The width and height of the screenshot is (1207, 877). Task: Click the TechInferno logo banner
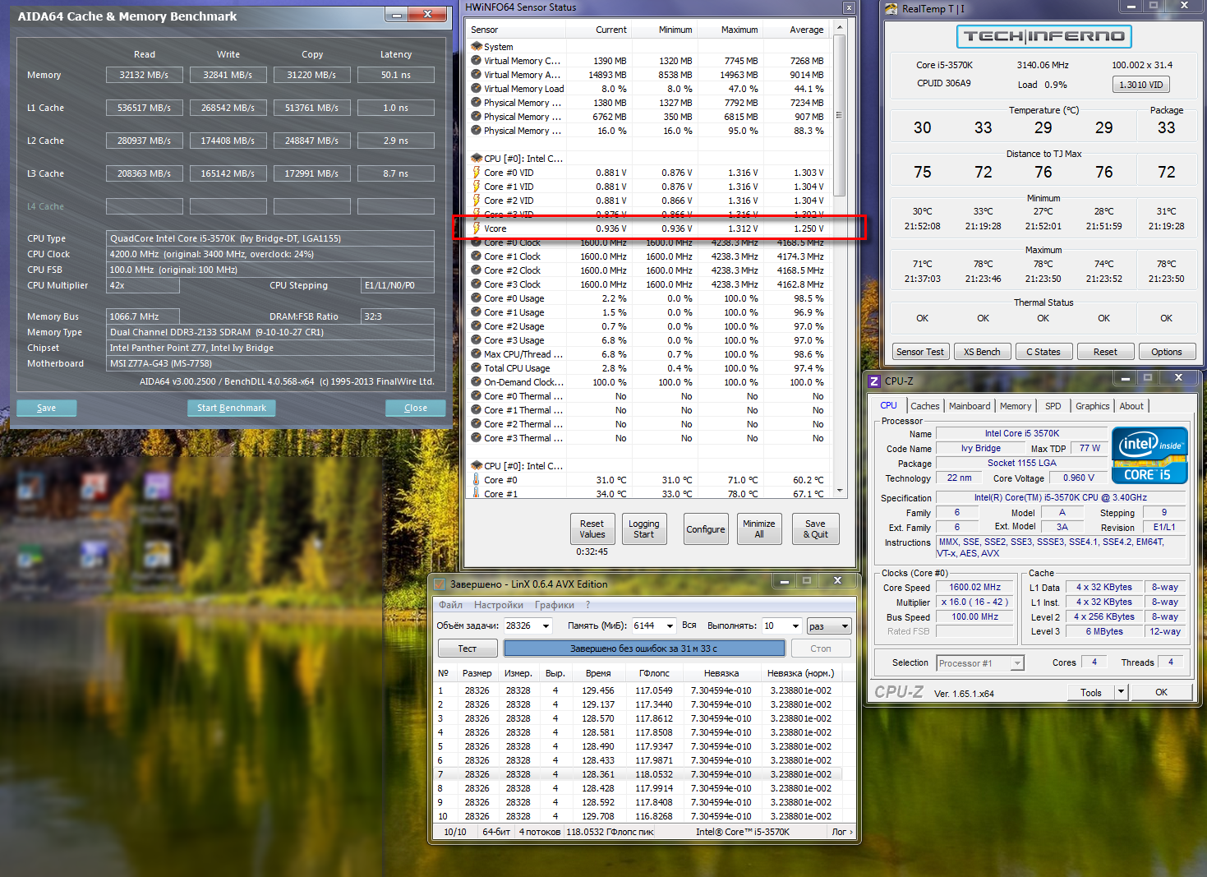(1043, 36)
